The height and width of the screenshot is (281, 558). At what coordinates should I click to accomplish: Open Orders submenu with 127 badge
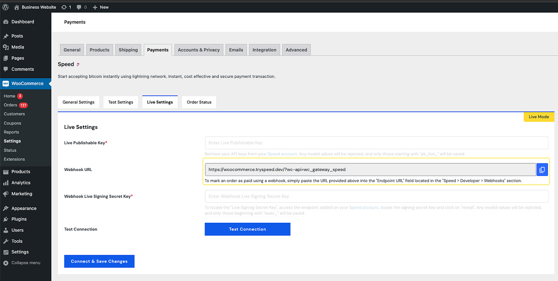pos(16,105)
